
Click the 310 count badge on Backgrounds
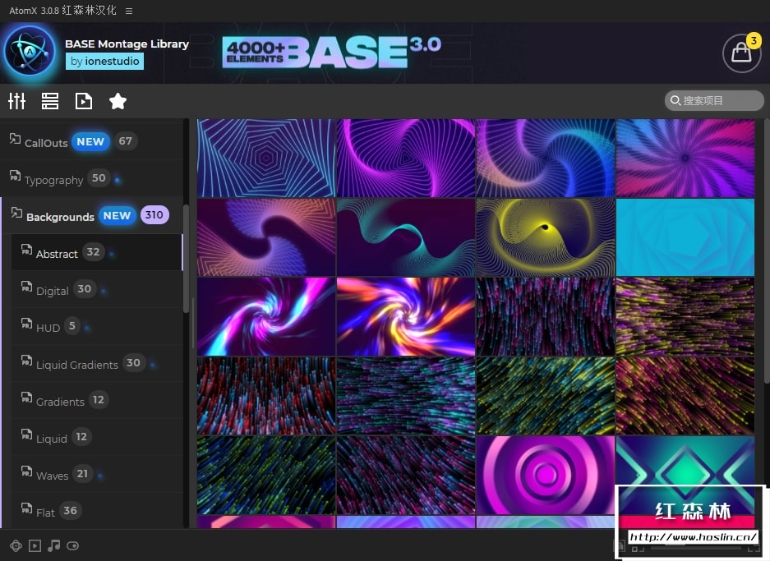pos(154,215)
